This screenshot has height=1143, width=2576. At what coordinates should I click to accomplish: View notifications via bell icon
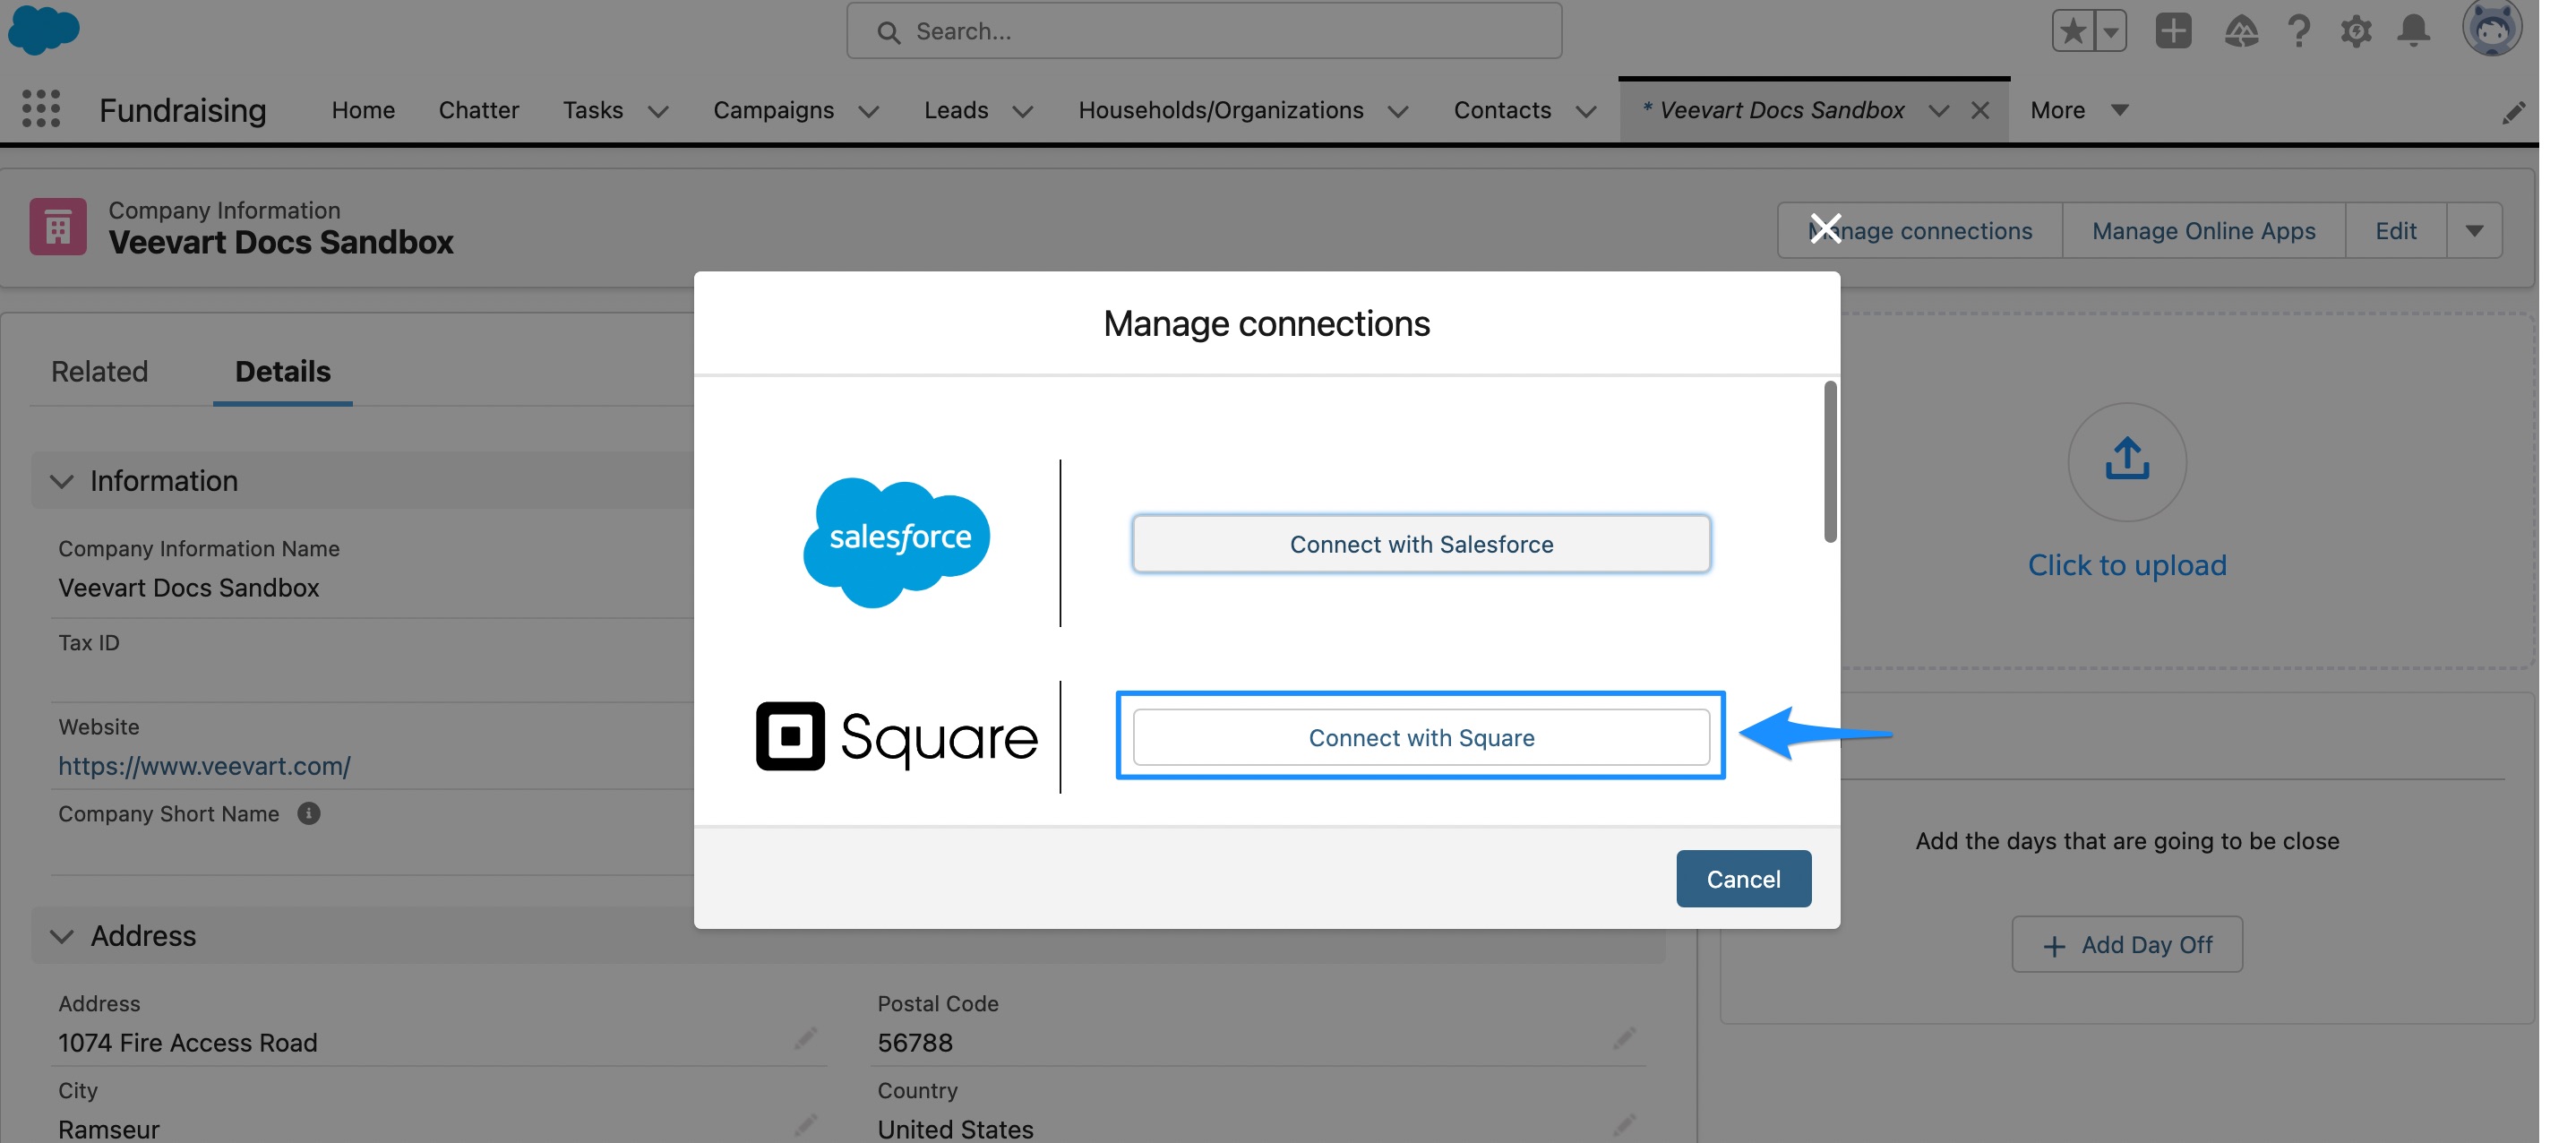click(2414, 31)
